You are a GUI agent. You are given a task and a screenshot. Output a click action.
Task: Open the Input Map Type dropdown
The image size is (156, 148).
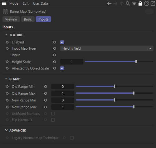coord(107,48)
